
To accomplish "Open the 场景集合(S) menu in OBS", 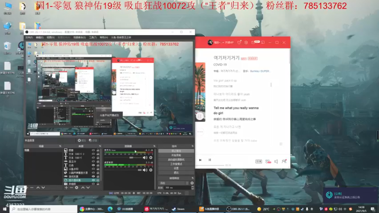I will [x=80, y=37].
